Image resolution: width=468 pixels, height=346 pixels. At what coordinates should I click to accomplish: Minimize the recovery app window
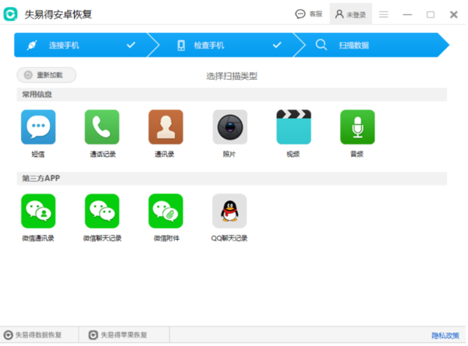407,14
